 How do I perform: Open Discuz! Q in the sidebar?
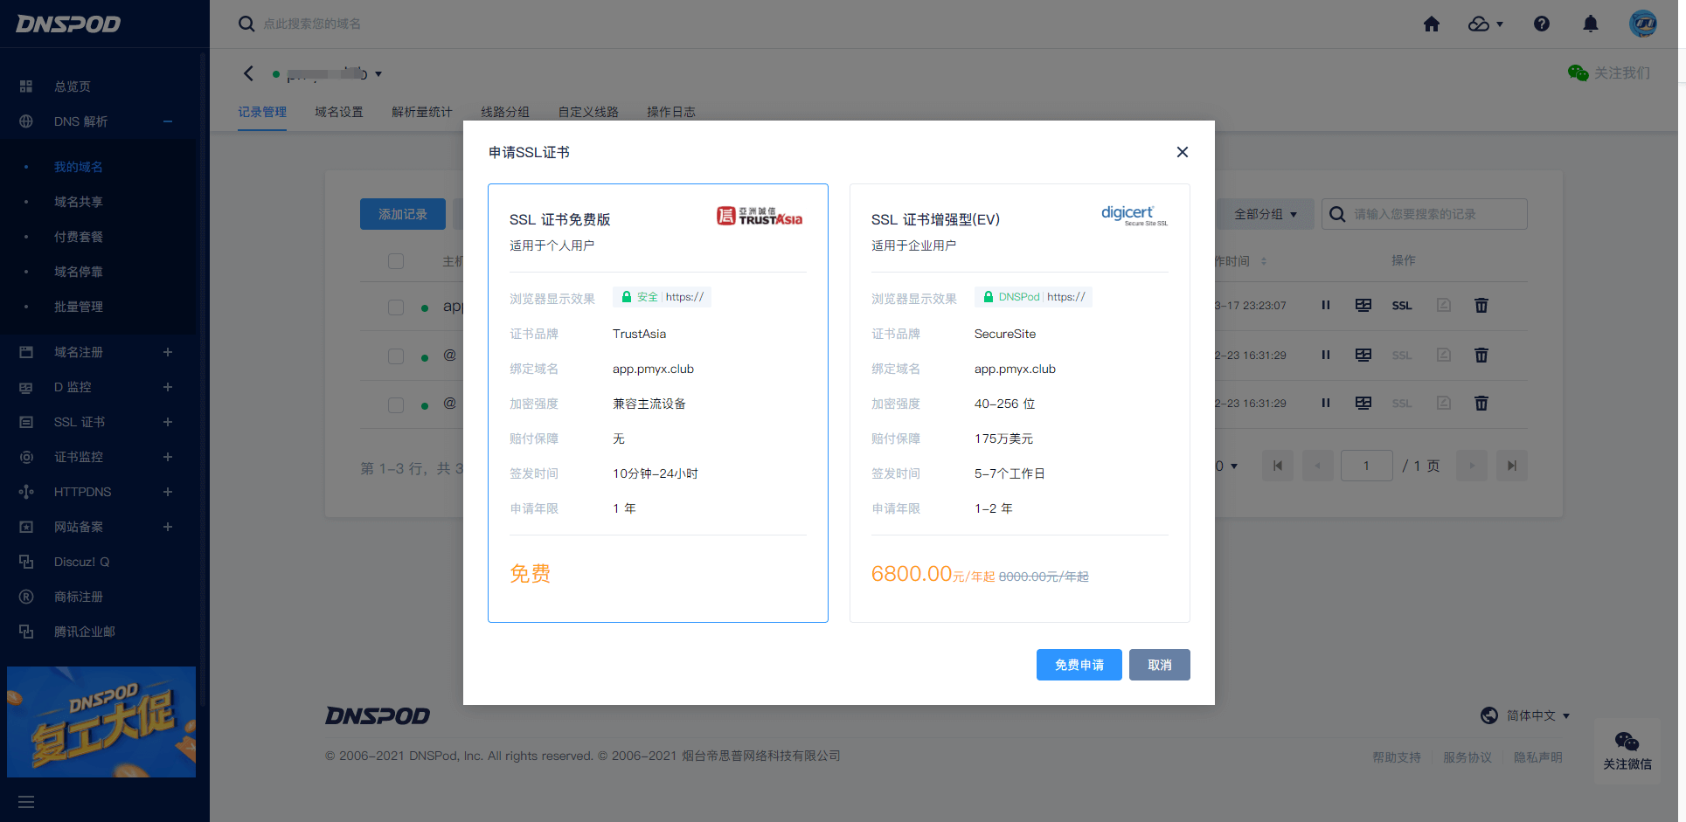point(81,562)
